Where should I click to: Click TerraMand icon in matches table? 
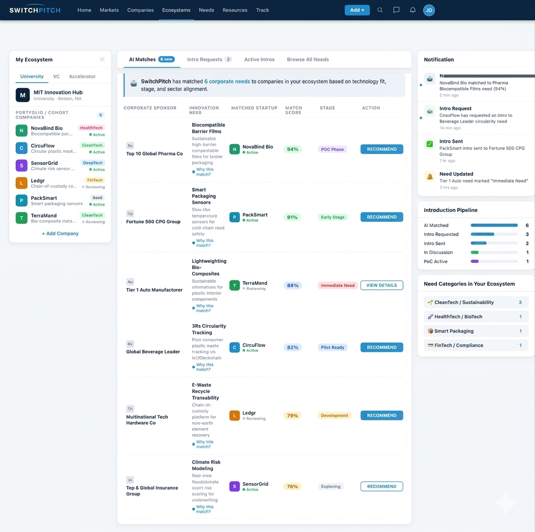234,285
